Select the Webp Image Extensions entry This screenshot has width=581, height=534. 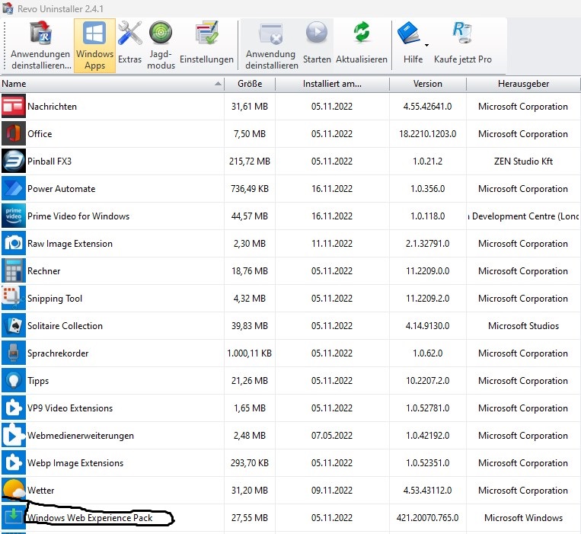[75, 463]
